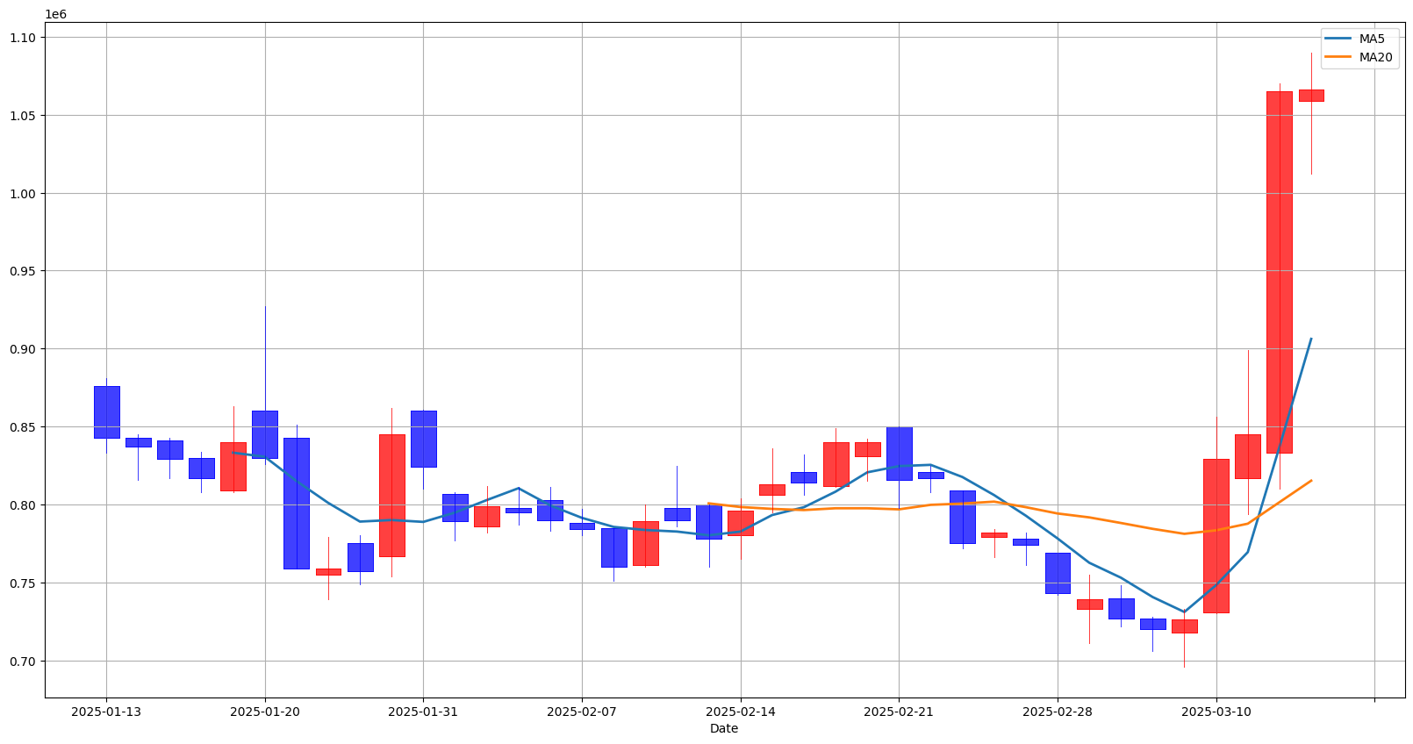The width and height of the screenshot is (1413, 744).
Task: Click the 0.85 y-axis tick label
Action: [x=24, y=427]
